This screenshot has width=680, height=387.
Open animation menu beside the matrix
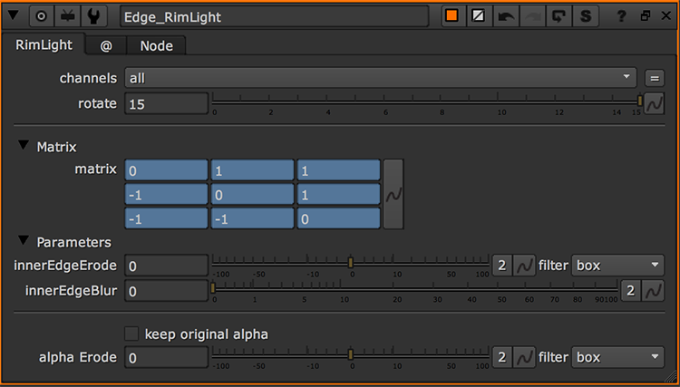coord(393,194)
